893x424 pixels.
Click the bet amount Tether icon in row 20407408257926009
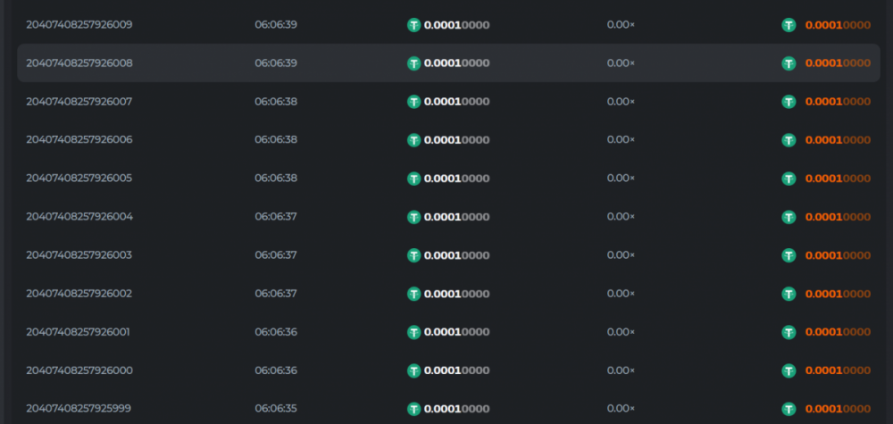click(x=413, y=25)
